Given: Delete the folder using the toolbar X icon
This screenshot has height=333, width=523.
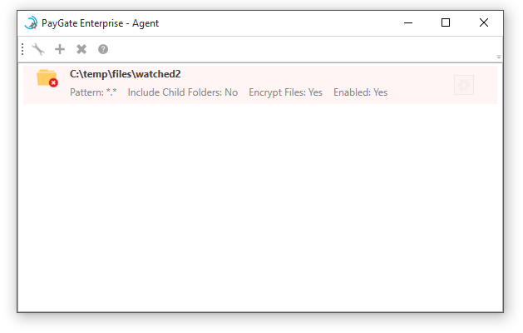Looking at the screenshot, I should (81, 49).
